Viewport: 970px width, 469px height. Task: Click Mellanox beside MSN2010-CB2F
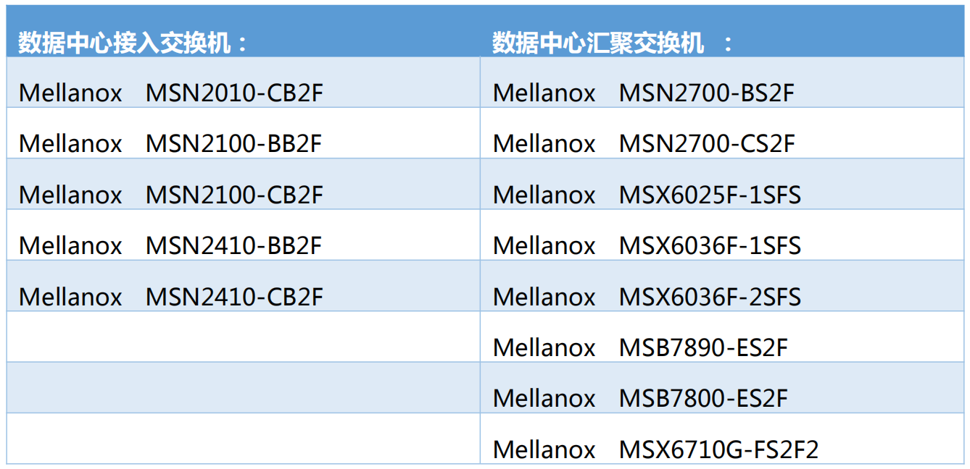point(70,93)
